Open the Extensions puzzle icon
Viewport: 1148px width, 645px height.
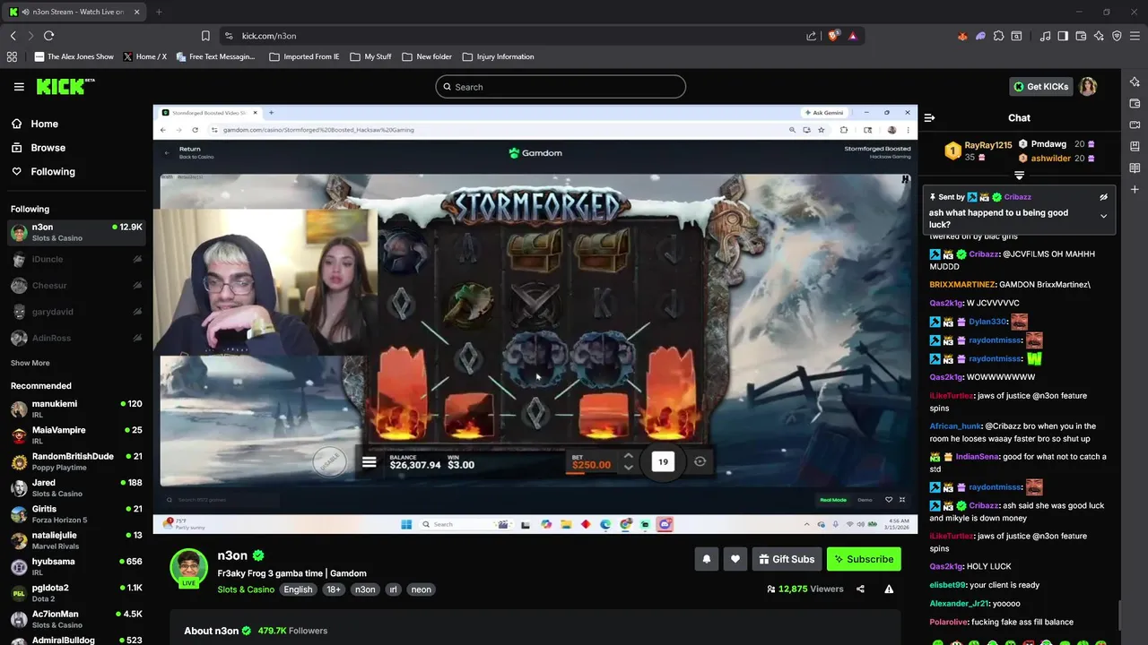(998, 36)
